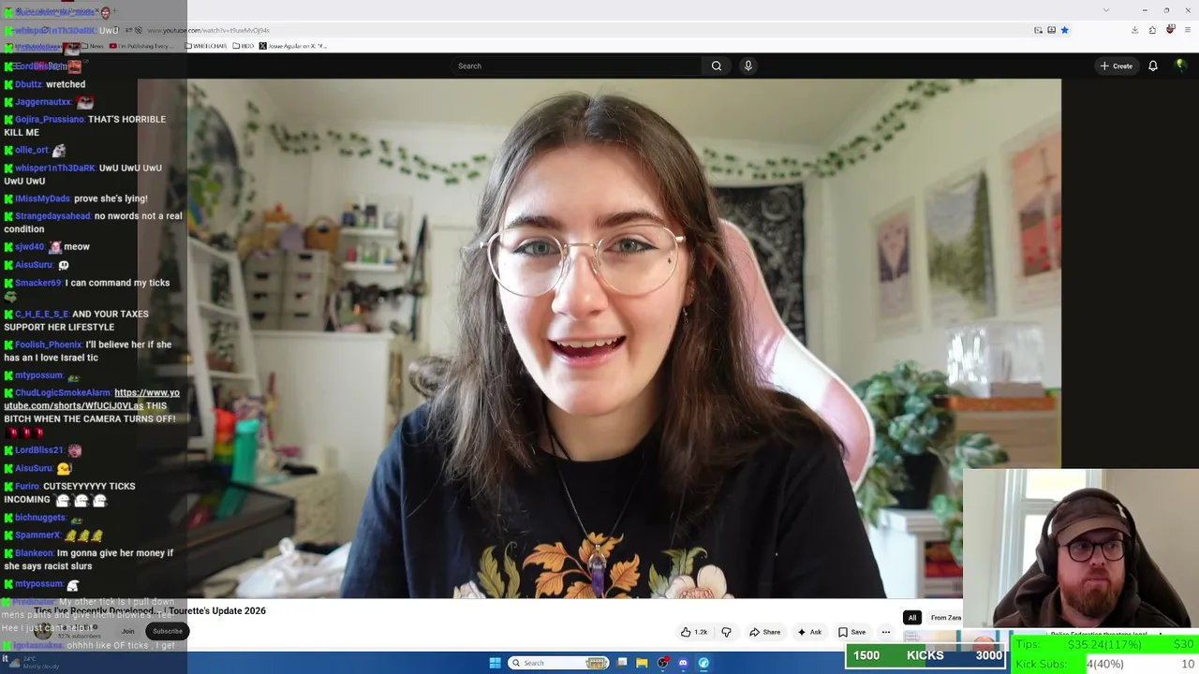The width and height of the screenshot is (1199, 674).
Task: Click the OBS icon with red badge
Action: 662,663
